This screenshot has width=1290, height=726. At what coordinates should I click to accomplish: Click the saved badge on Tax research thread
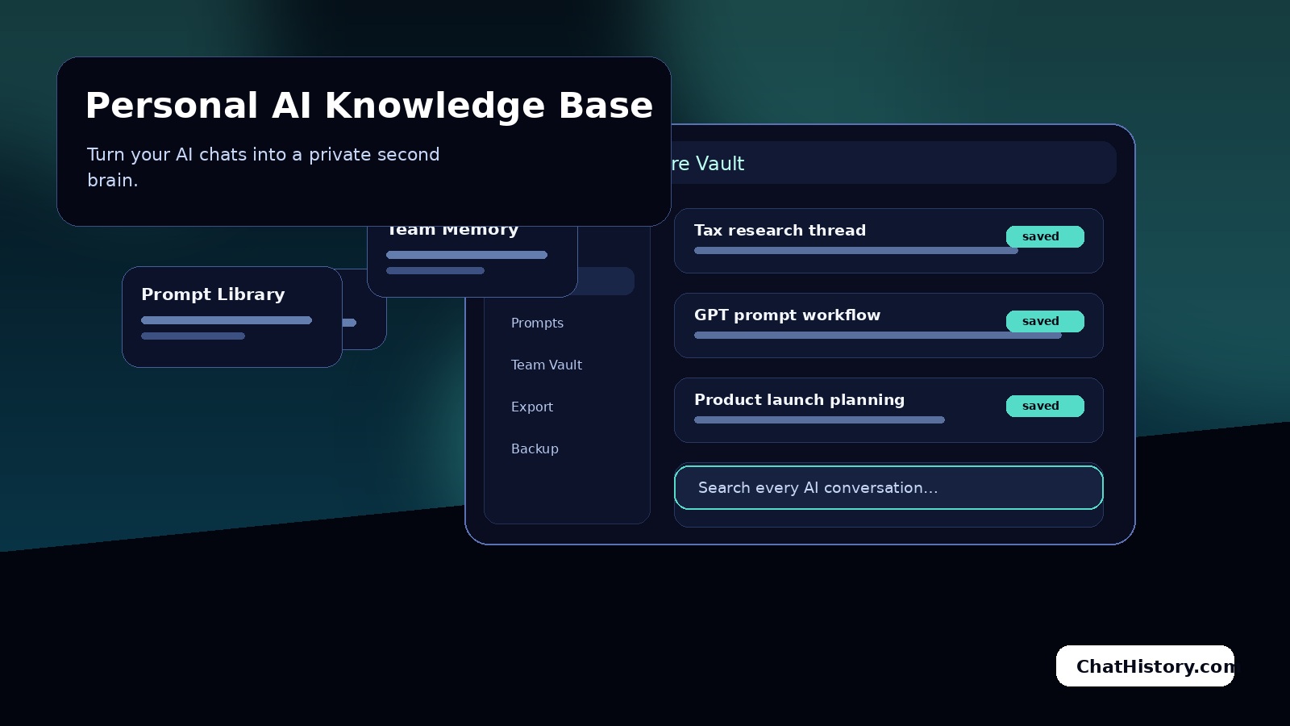click(x=1045, y=236)
